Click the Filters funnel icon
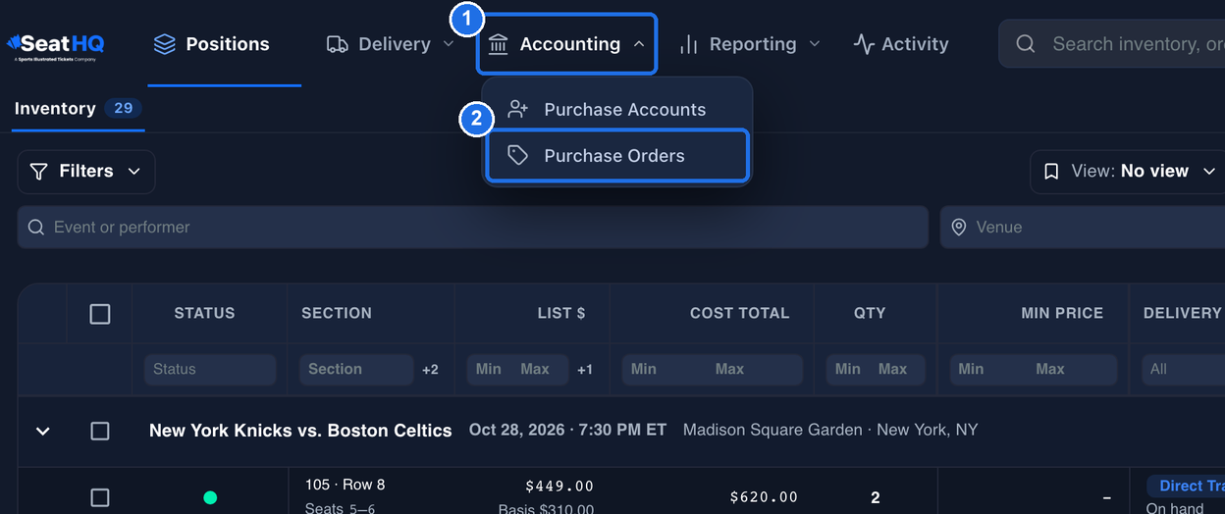Screen dimensions: 1225x514 click(x=38, y=172)
